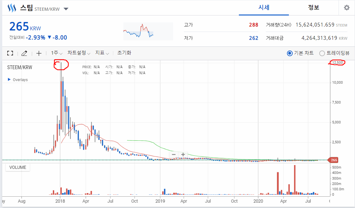Click the 초기화 reset button
Screen dimensions: 355x208
pyautogui.click(x=124, y=53)
